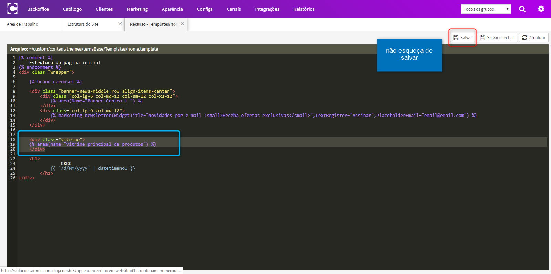Click the div class="wrapper" line
Image resolution: width=551 pixels, height=274 pixels.
point(46,72)
